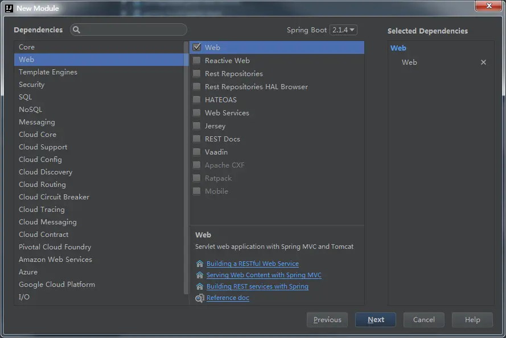The height and width of the screenshot is (338, 506).
Task: Enable the REST Docs checkbox
Action: (196, 139)
